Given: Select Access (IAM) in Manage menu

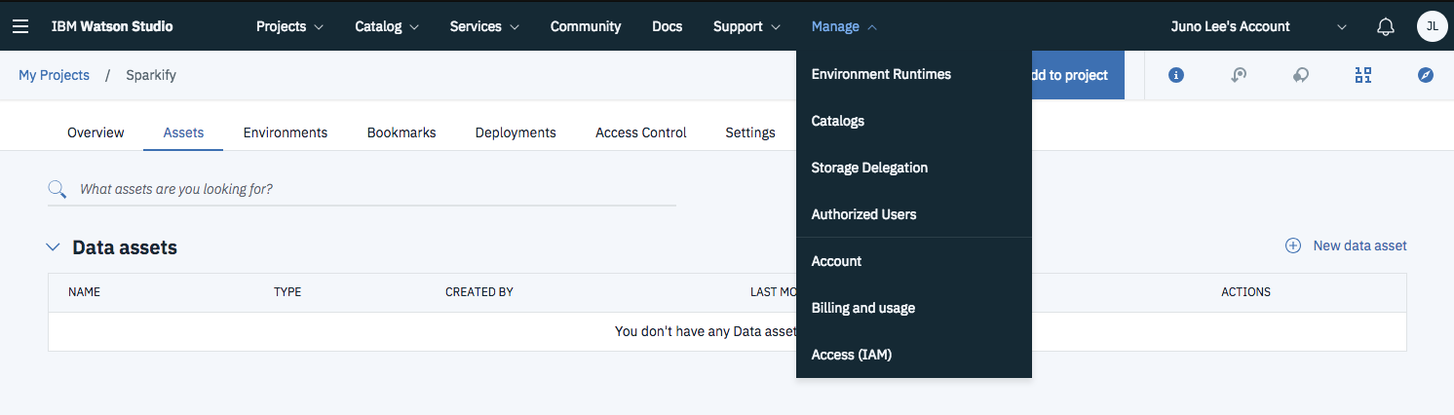Looking at the screenshot, I should tap(851, 355).
